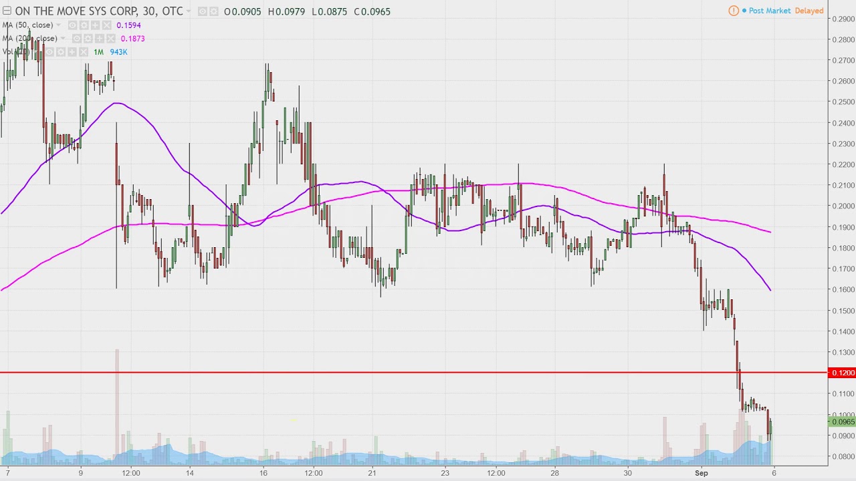Click close price C 0.0965
This screenshot has height=481, width=856.
[x=372, y=11]
